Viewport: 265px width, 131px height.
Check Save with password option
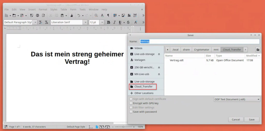pos(131,112)
